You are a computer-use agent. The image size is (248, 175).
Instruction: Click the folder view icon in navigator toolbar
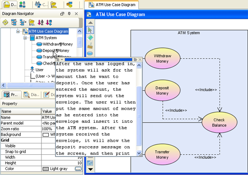click(32, 22)
